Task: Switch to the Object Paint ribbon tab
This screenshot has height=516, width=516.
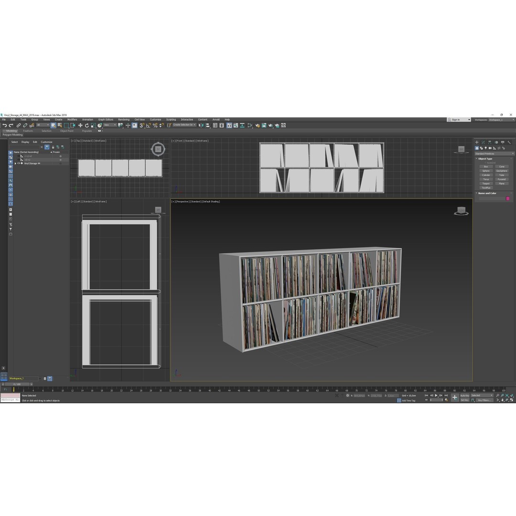Action: (67, 131)
